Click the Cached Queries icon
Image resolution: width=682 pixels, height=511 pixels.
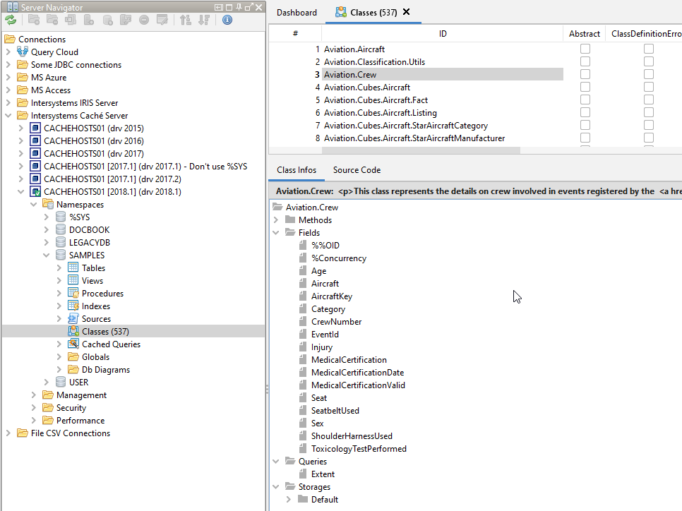tap(73, 344)
